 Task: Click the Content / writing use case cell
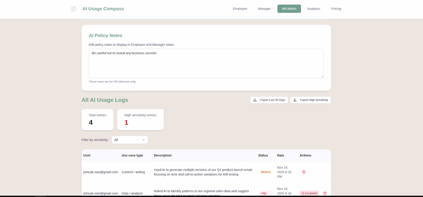coord(133,172)
